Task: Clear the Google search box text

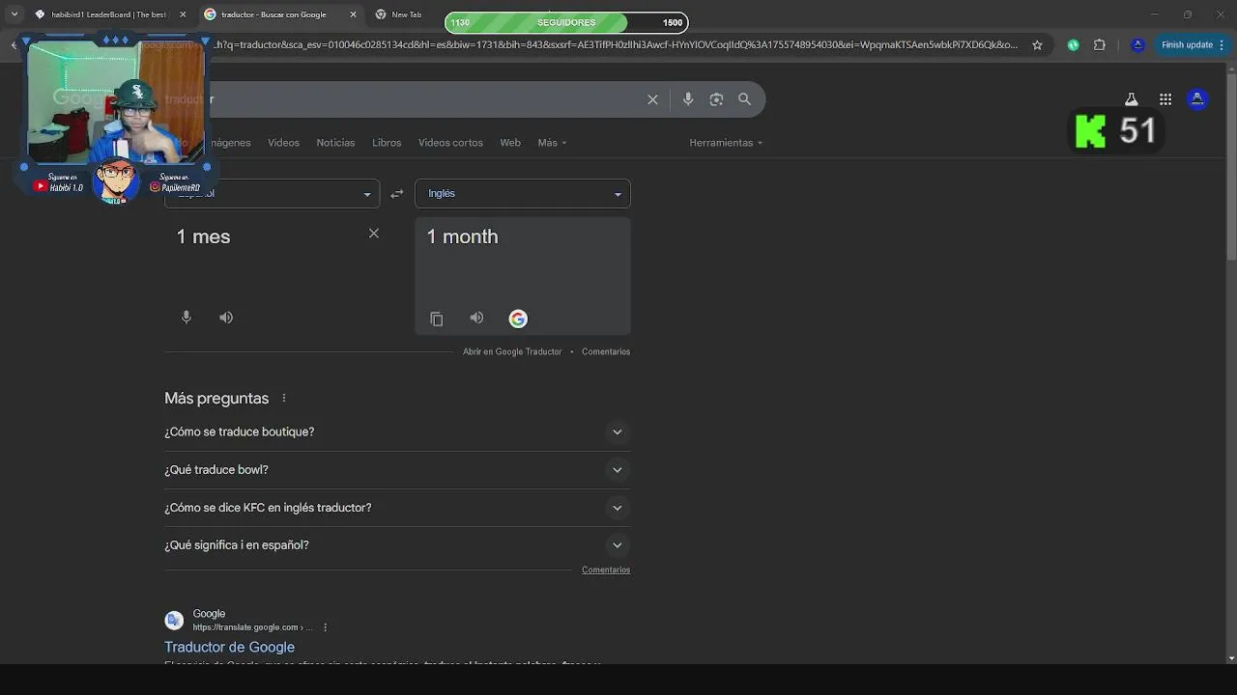Action: [652, 99]
